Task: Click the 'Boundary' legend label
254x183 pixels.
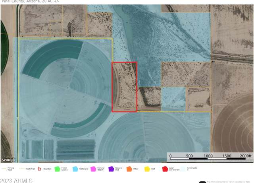Action: tap(48, 169)
